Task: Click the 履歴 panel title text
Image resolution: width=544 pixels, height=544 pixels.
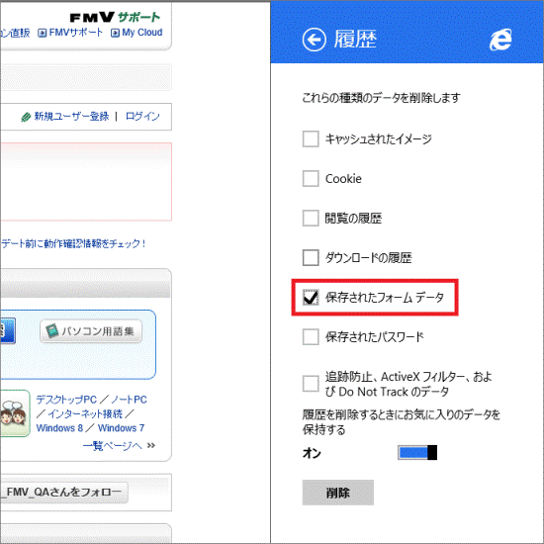Action: (355, 40)
